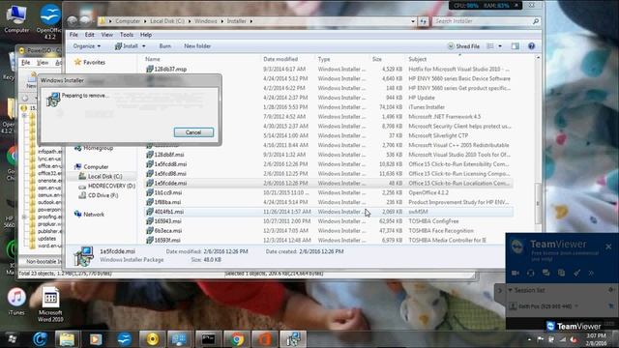Viewport: 619px width, 348px height.
Task: Click the TeamViewer chat icon
Action: [x=545, y=273]
